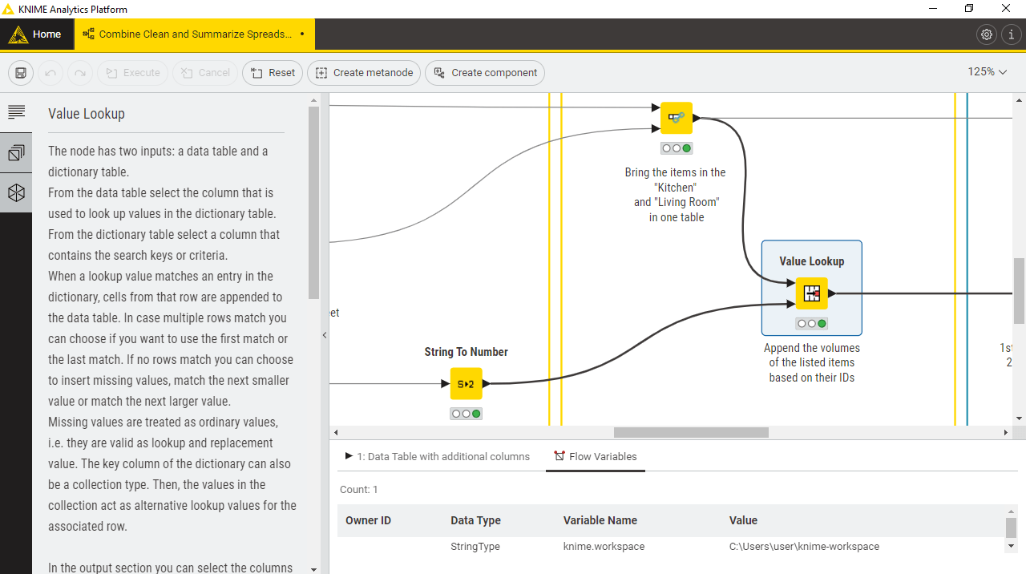Click the canvas scrollbar left arrow
The width and height of the screenshot is (1026, 574).
[335, 432]
